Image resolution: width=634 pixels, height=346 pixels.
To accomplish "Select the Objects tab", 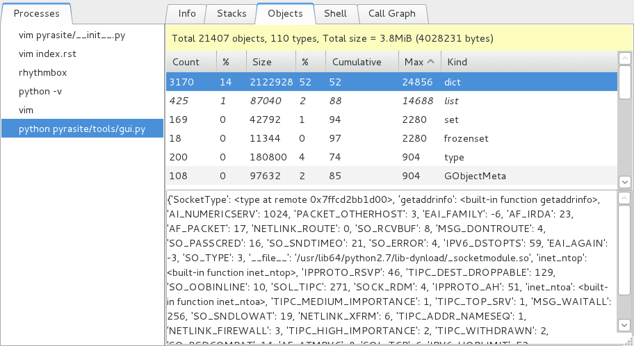I will (285, 13).
